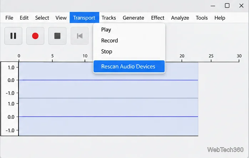Image resolution: width=249 pixels, height=158 pixels.
Task: Open the Analyze menu
Action: coord(180,18)
